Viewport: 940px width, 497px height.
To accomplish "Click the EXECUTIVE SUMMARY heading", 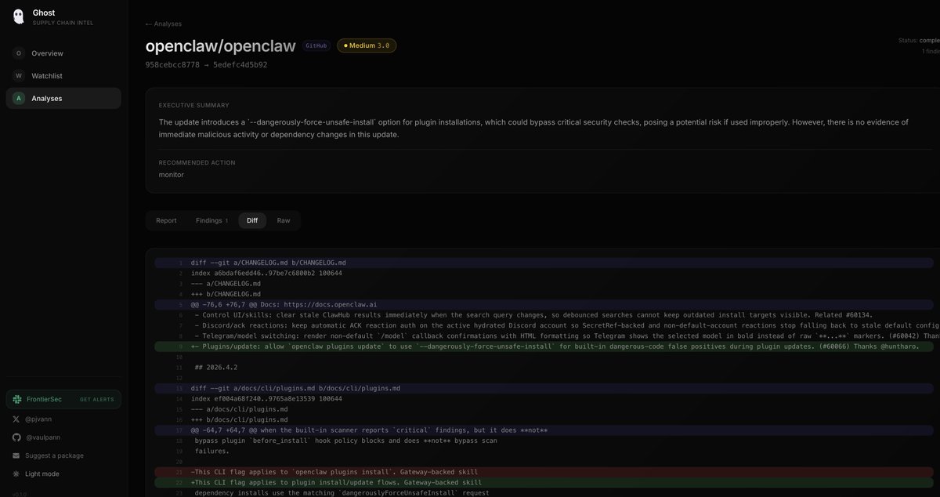I will pos(193,105).
